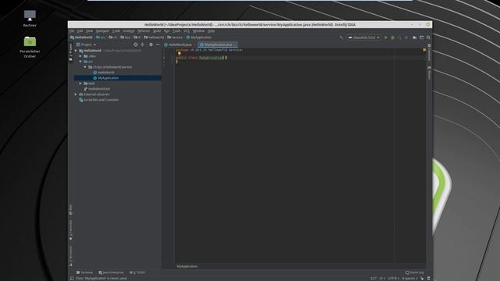
Task: Click the build hammer icon in toolbar
Action: click(341, 37)
